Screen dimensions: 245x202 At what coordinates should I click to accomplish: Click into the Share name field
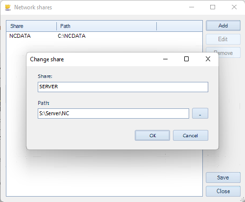[123, 87]
